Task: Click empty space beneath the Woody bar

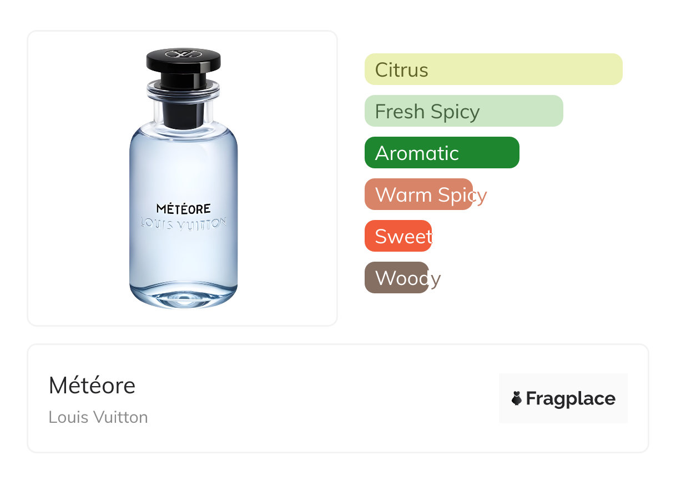Action: tap(500, 311)
